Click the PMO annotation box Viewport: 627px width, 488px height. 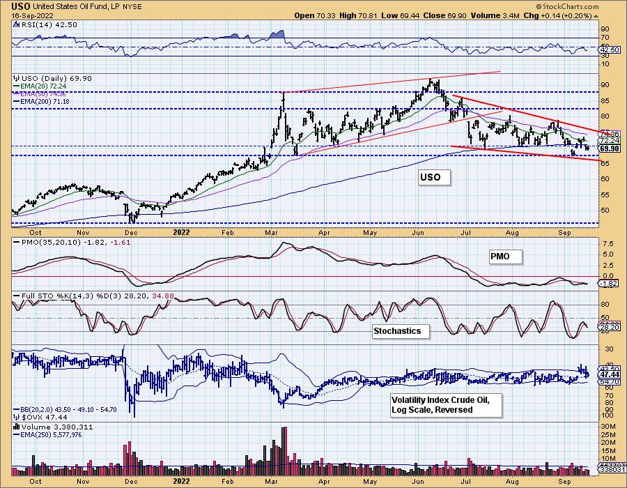(x=506, y=257)
